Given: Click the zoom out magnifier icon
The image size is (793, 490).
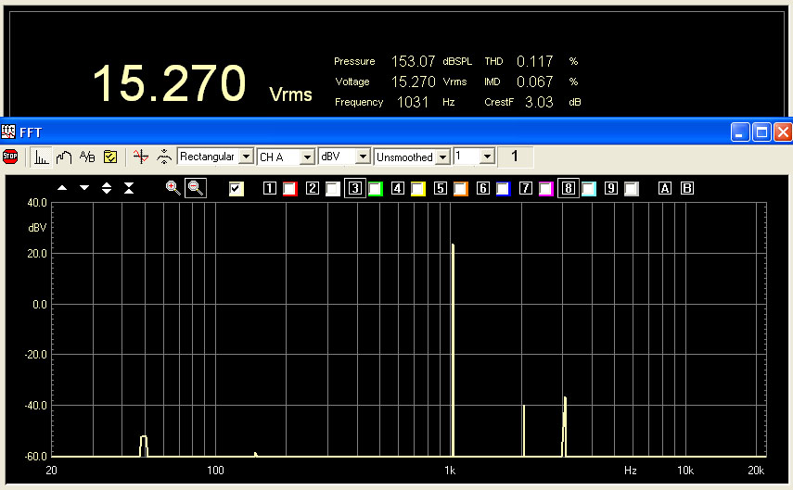Looking at the screenshot, I should coord(195,188).
